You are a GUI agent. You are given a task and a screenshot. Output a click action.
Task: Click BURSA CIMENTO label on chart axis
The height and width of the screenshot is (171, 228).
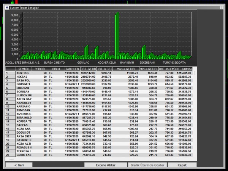(54, 62)
